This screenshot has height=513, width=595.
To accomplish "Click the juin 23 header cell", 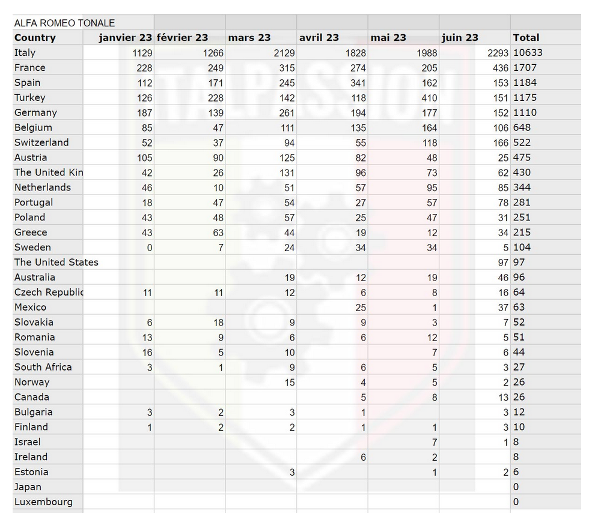I will [475, 37].
